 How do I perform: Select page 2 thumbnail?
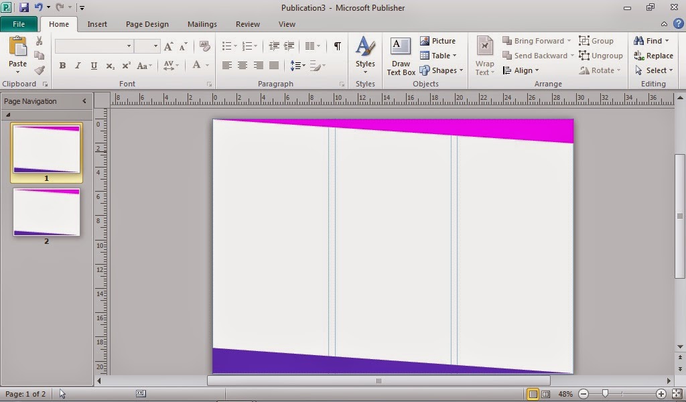pos(46,212)
